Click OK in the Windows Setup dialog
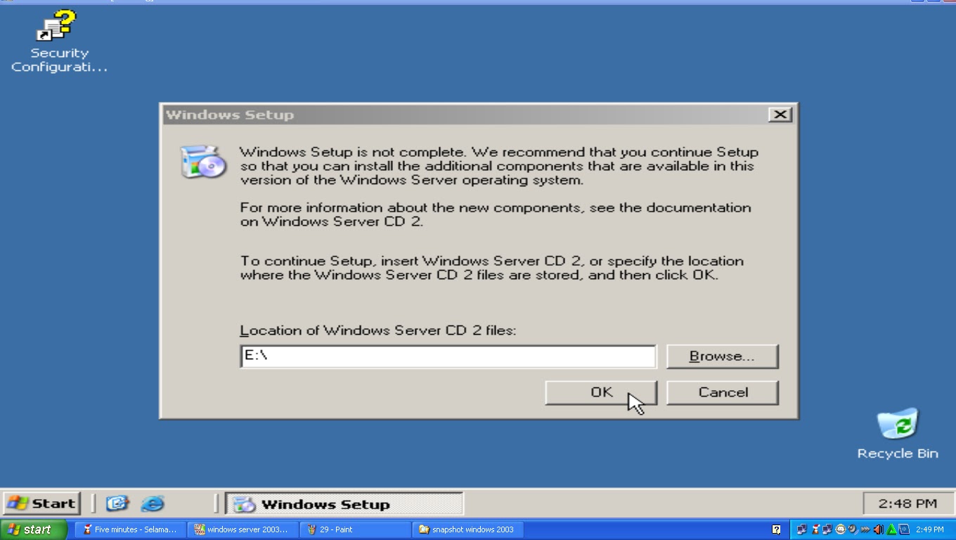 click(x=601, y=392)
